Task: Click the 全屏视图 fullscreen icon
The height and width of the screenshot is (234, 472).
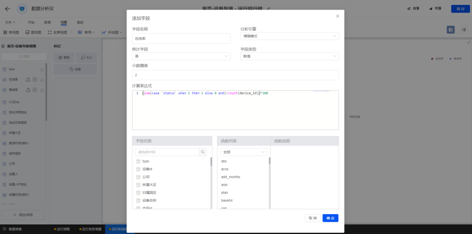Action: [50, 32]
